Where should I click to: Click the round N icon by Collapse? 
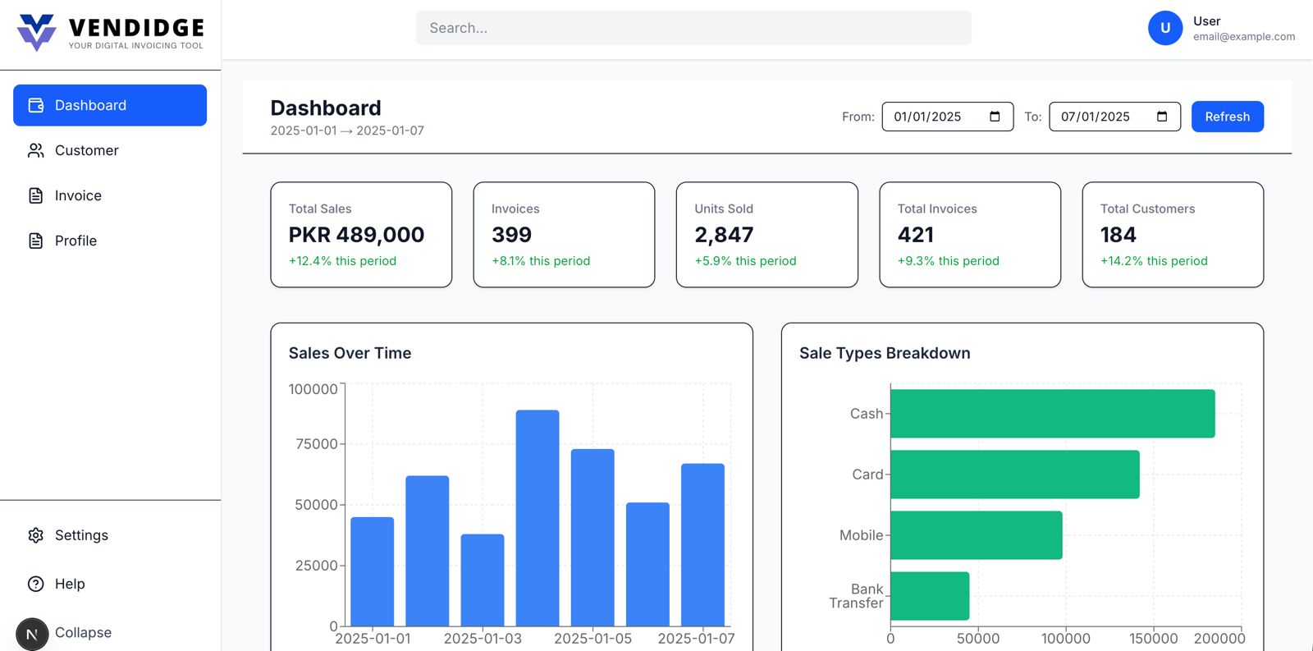[x=32, y=634]
